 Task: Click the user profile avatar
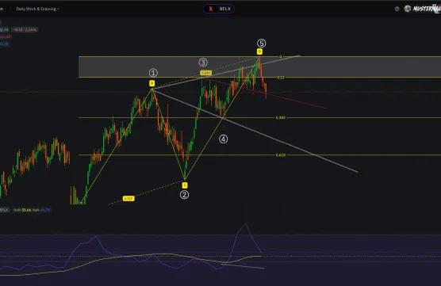[x=407, y=9]
